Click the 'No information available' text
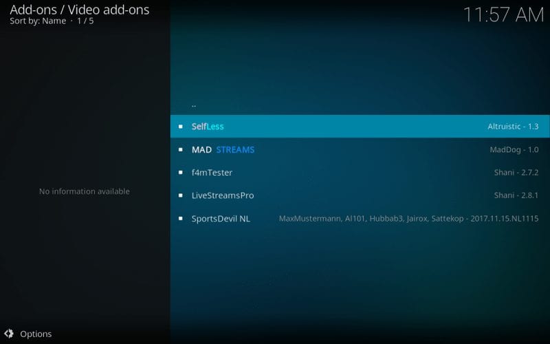This screenshot has width=550, height=344. tap(84, 191)
